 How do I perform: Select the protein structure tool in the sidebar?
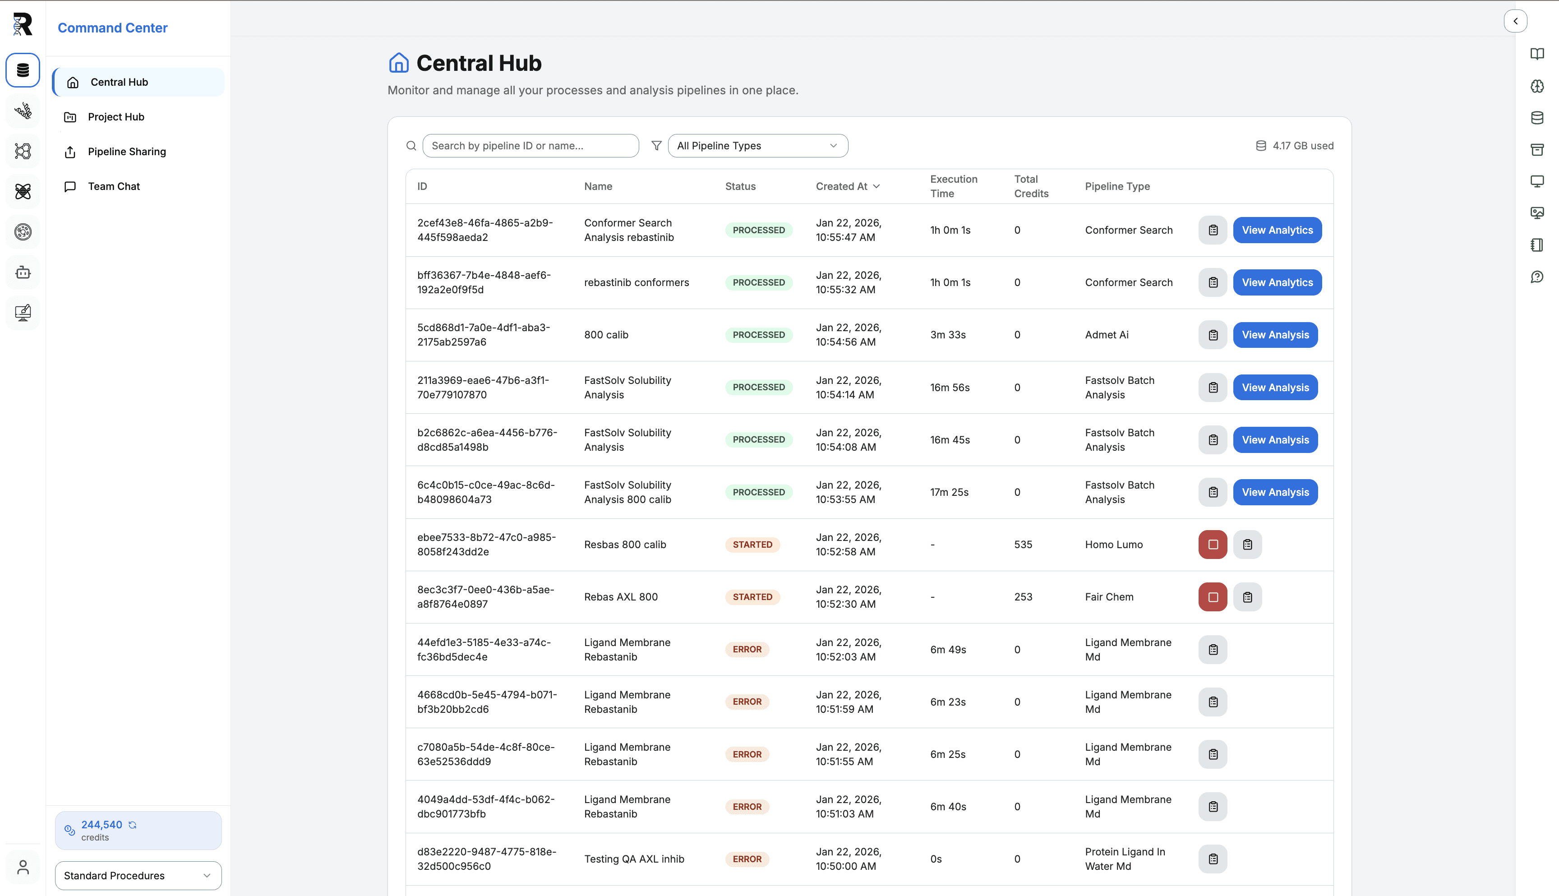click(23, 111)
